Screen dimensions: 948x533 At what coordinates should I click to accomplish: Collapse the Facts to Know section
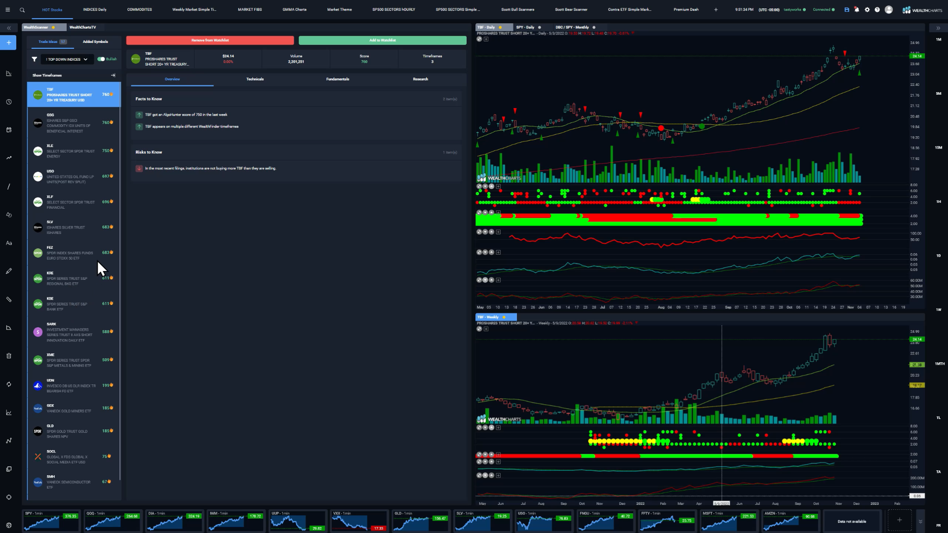coord(296,99)
